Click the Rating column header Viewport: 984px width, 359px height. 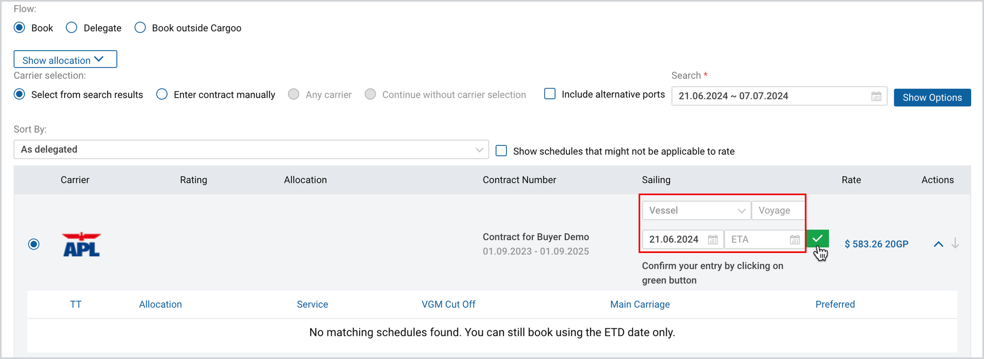coord(194,180)
